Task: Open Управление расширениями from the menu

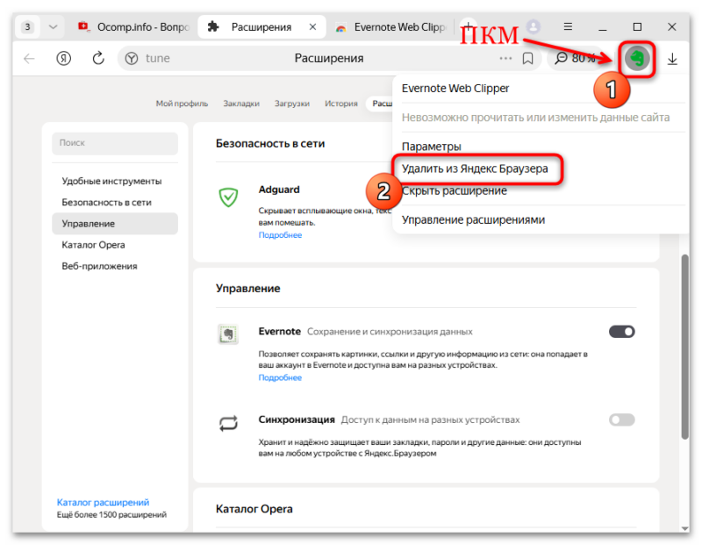Action: (473, 220)
